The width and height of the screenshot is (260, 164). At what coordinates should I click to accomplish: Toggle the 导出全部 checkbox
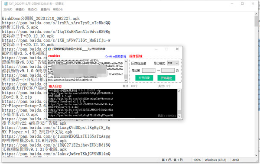coord(133,64)
